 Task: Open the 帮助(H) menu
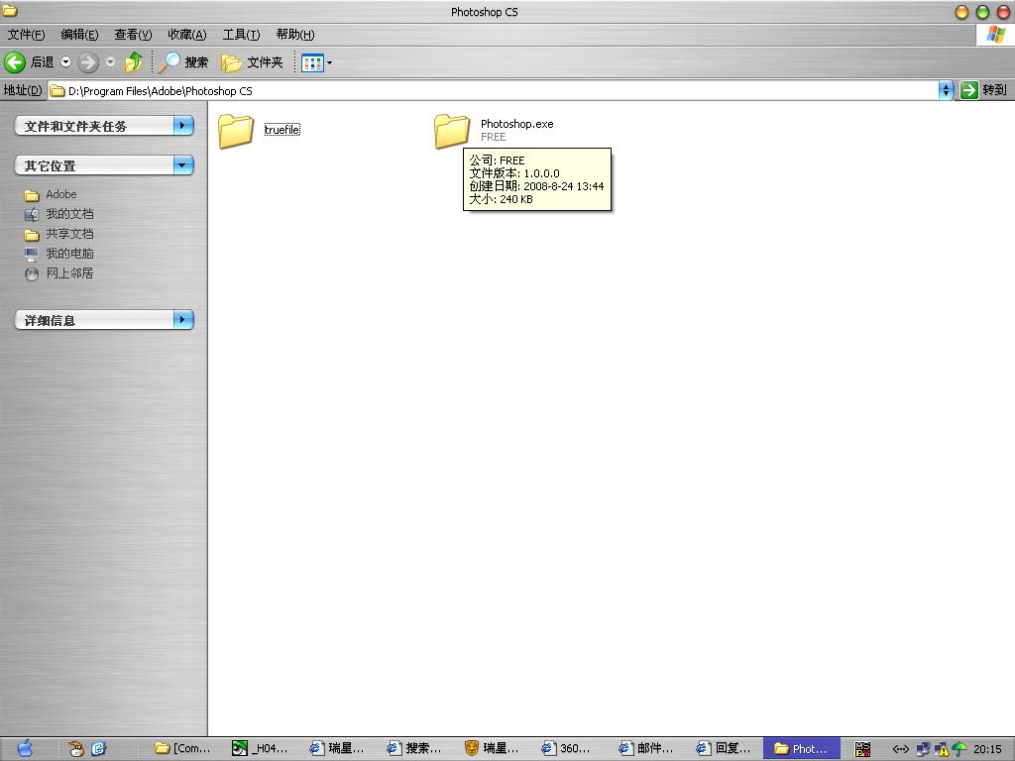[295, 35]
